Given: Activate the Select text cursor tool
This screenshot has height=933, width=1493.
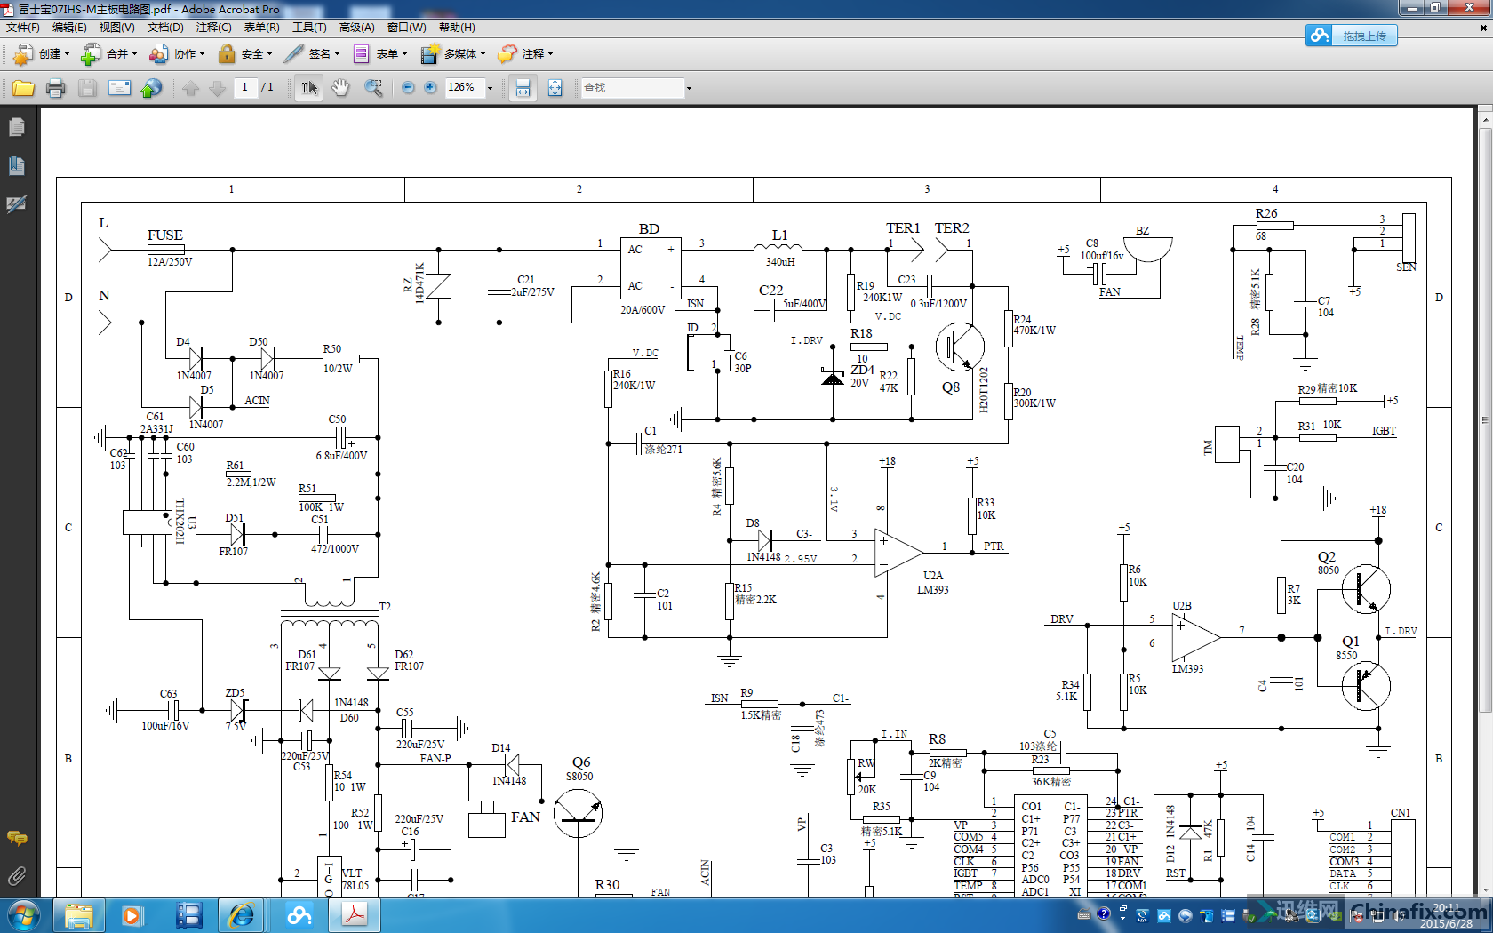Looking at the screenshot, I should pyautogui.click(x=308, y=88).
